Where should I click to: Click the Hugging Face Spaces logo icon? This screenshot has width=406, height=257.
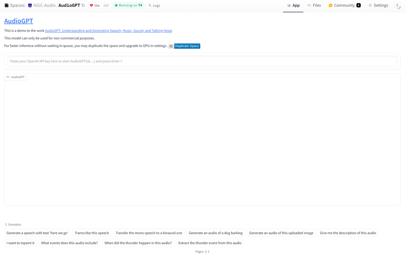pos(6,5)
